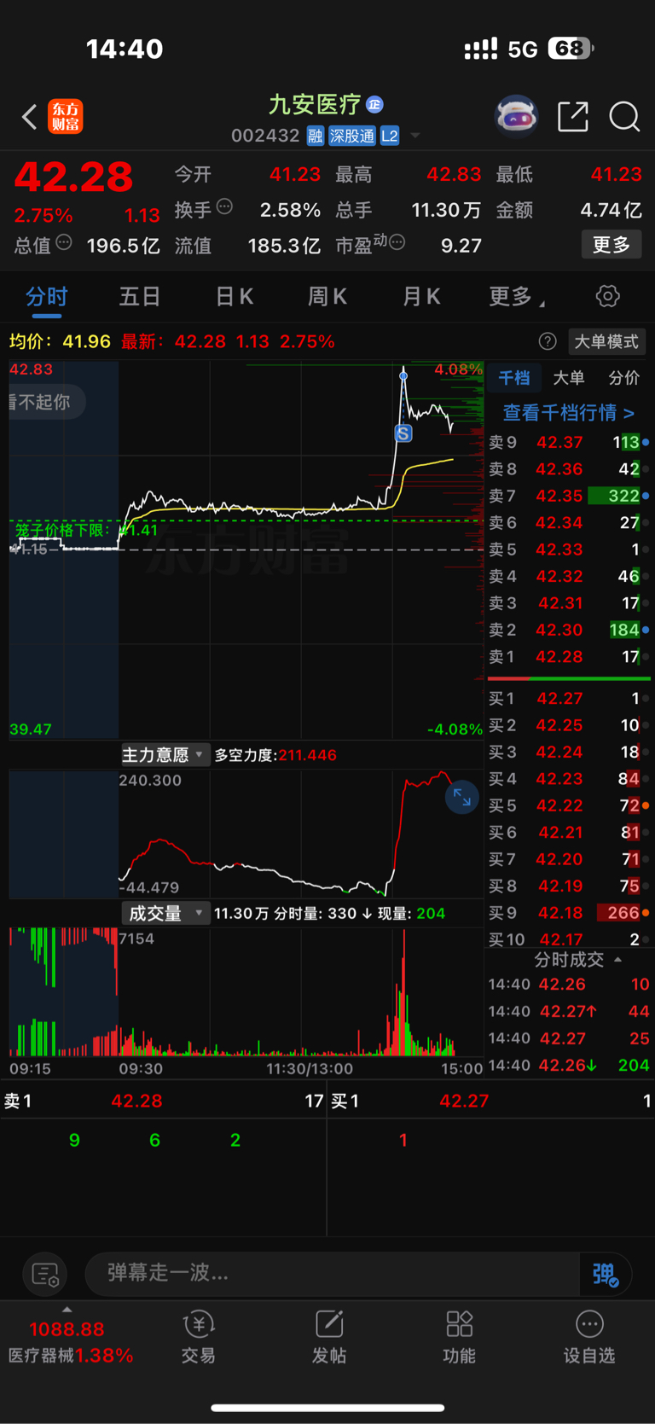Select the 大单 tab

coord(569,378)
